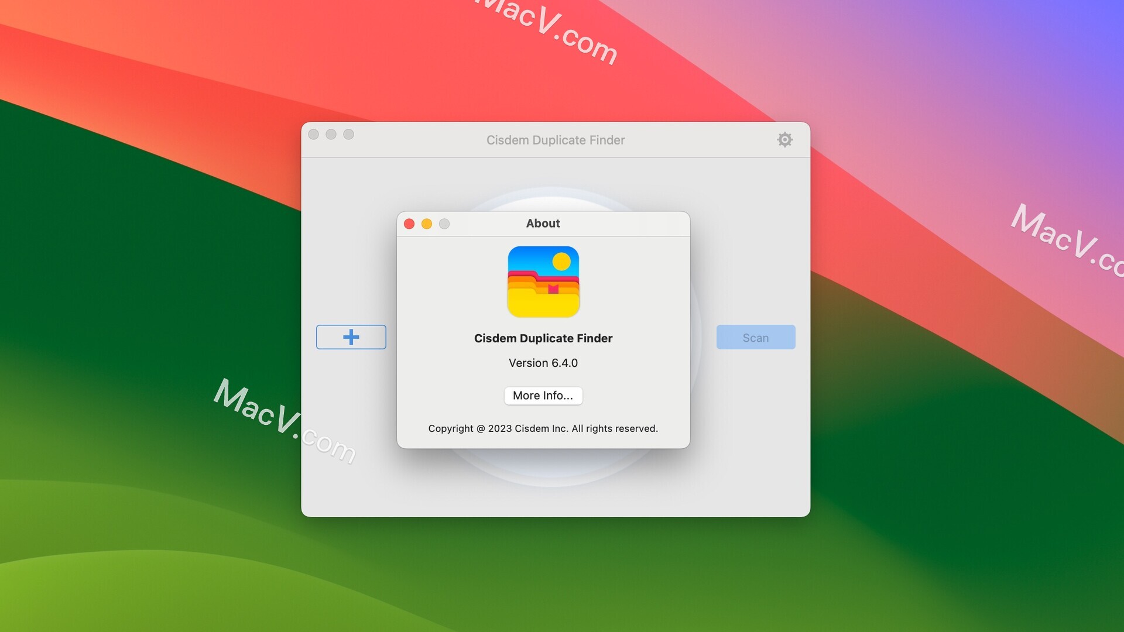The width and height of the screenshot is (1124, 632).
Task: Click the main window title Cisdem Duplicate Finder
Action: [x=556, y=140]
